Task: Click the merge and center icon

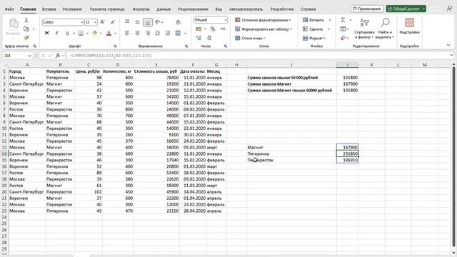Action: coord(178,34)
